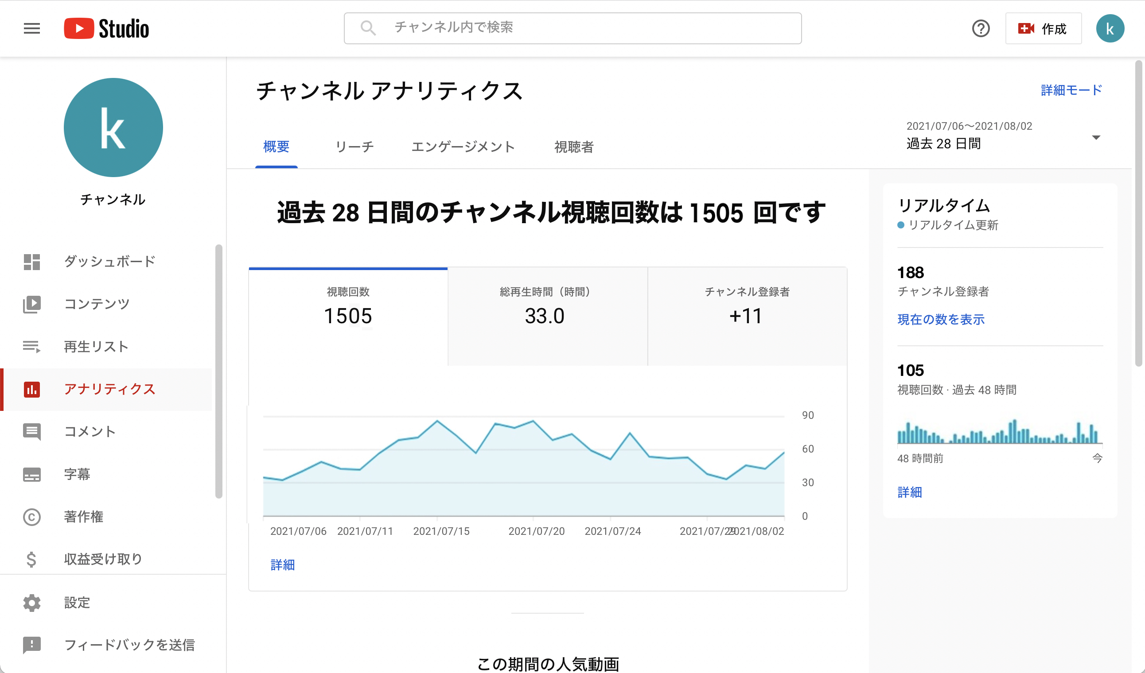Click the 詳細モード link
Viewport: 1145px width, 673px height.
[1071, 90]
